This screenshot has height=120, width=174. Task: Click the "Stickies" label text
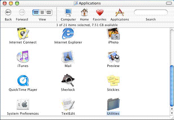pyautogui.click(x=113, y=90)
